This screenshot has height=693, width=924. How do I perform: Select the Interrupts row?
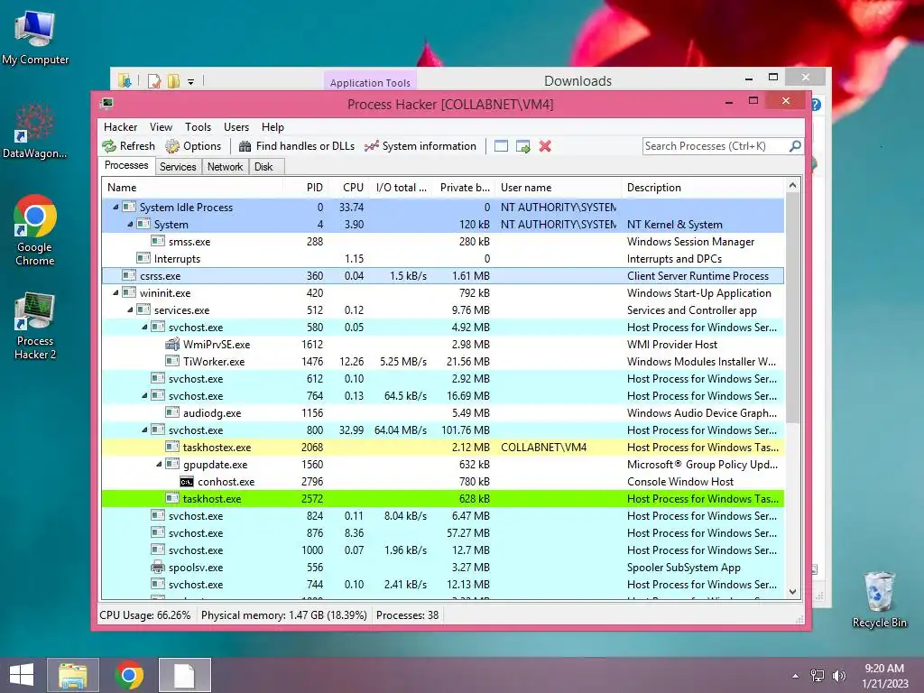443,259
